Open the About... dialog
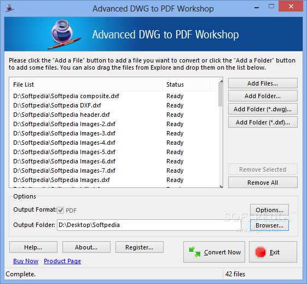The width and height of the screenshot is (307, 284). pos(86,247)
